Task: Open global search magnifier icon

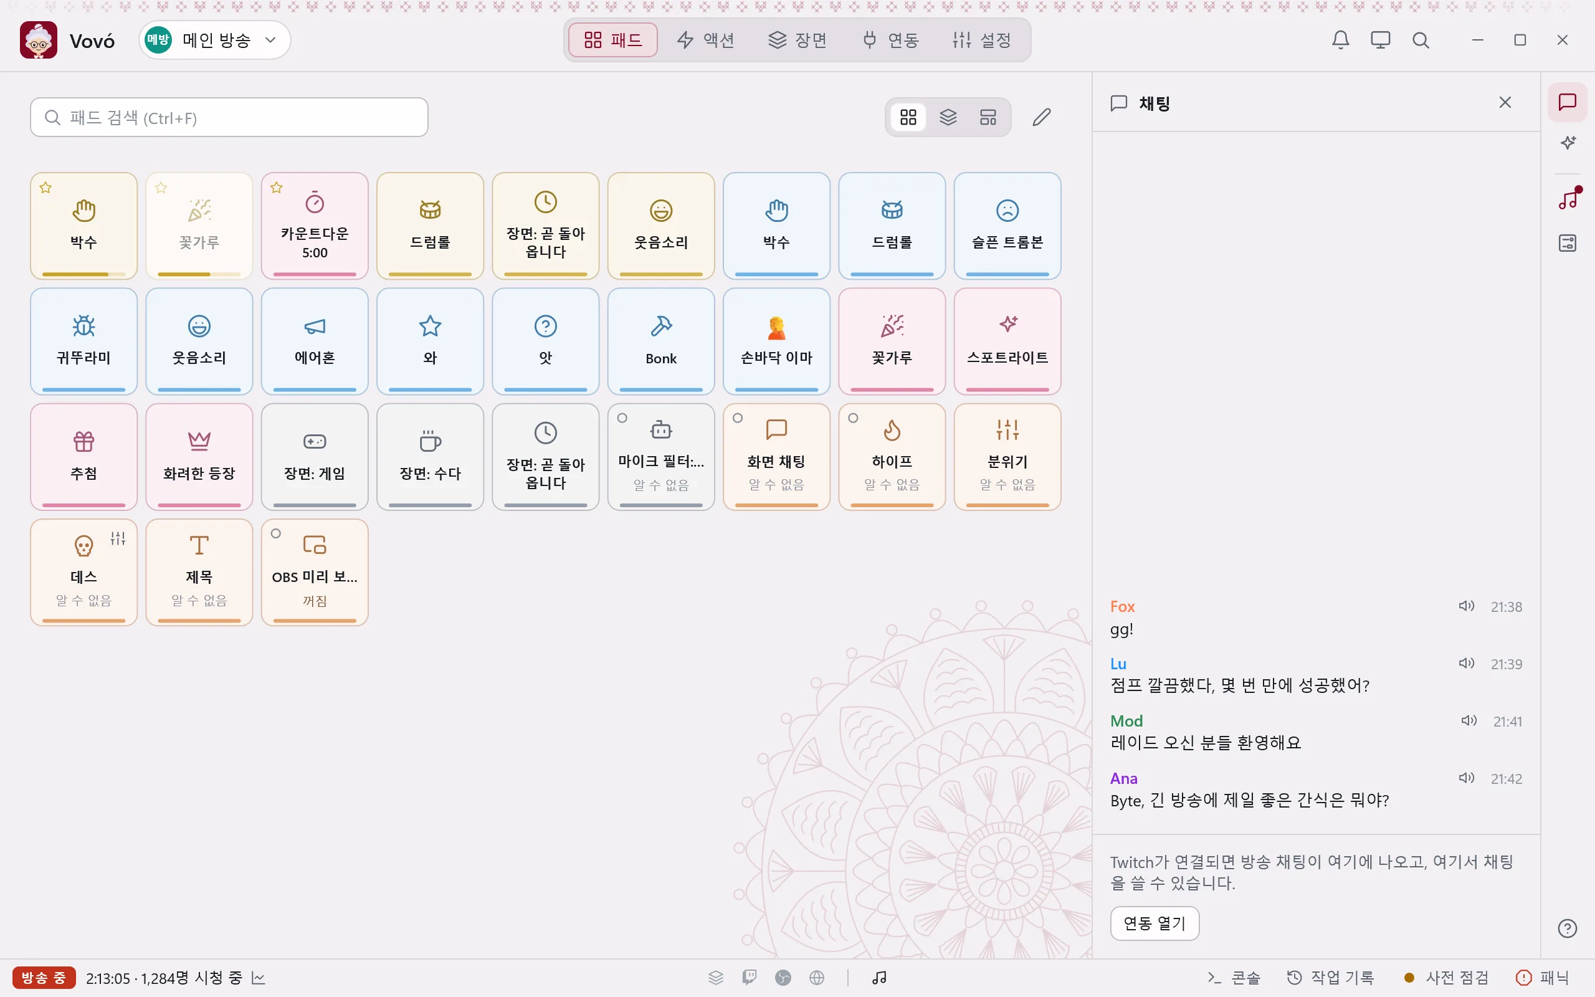Action: point(1421,41)
